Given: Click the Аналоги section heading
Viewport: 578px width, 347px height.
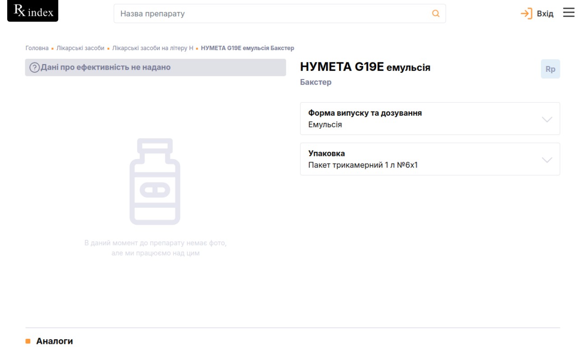Looking at the screenshot, I should click(x=54, y=341).
